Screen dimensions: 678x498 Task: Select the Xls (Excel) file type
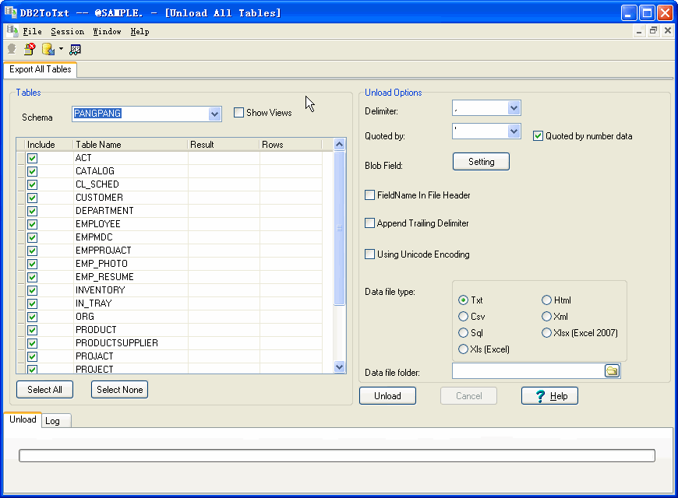pyautogui.click(x=463, y=349)
